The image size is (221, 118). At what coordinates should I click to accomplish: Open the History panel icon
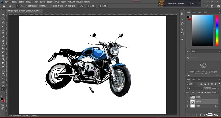tap(182, 14)
